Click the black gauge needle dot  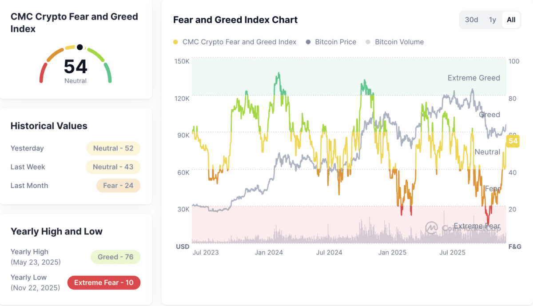tap(80, 47)
